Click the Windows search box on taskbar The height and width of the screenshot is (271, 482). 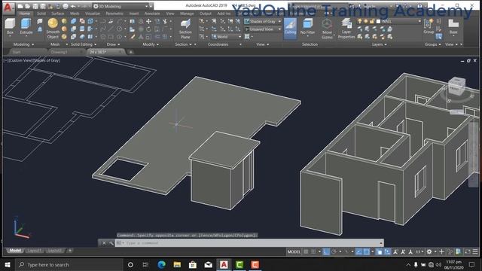point(69,264)
